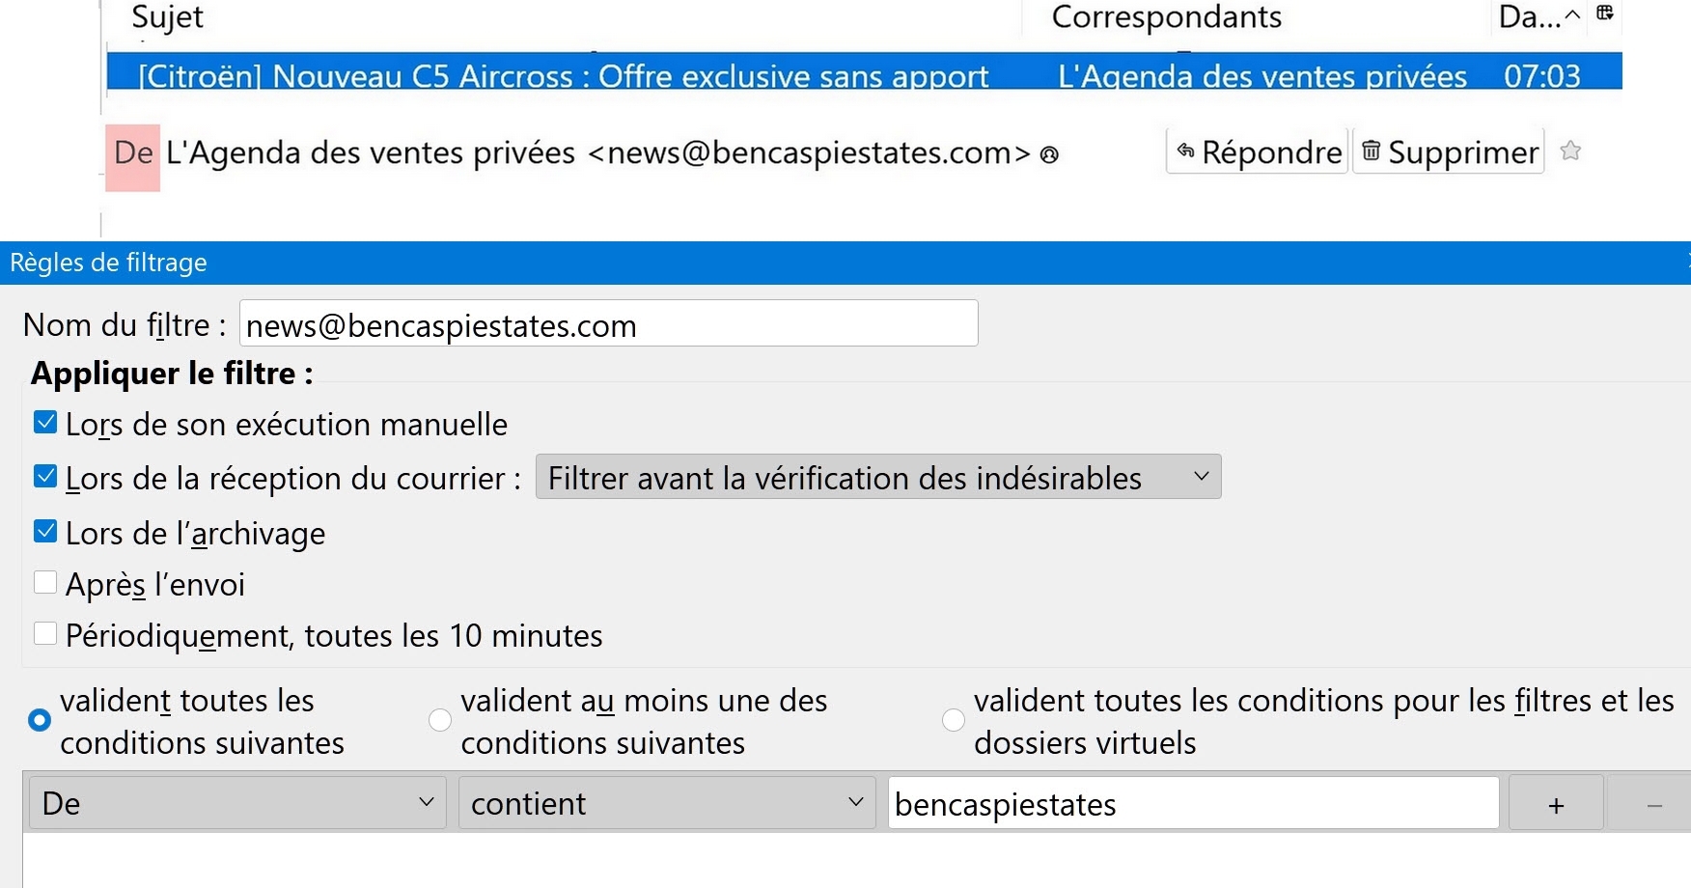1691x888 pixels.
Task: Select the filters and virtual folders radio option
Action: pos(954,720)
